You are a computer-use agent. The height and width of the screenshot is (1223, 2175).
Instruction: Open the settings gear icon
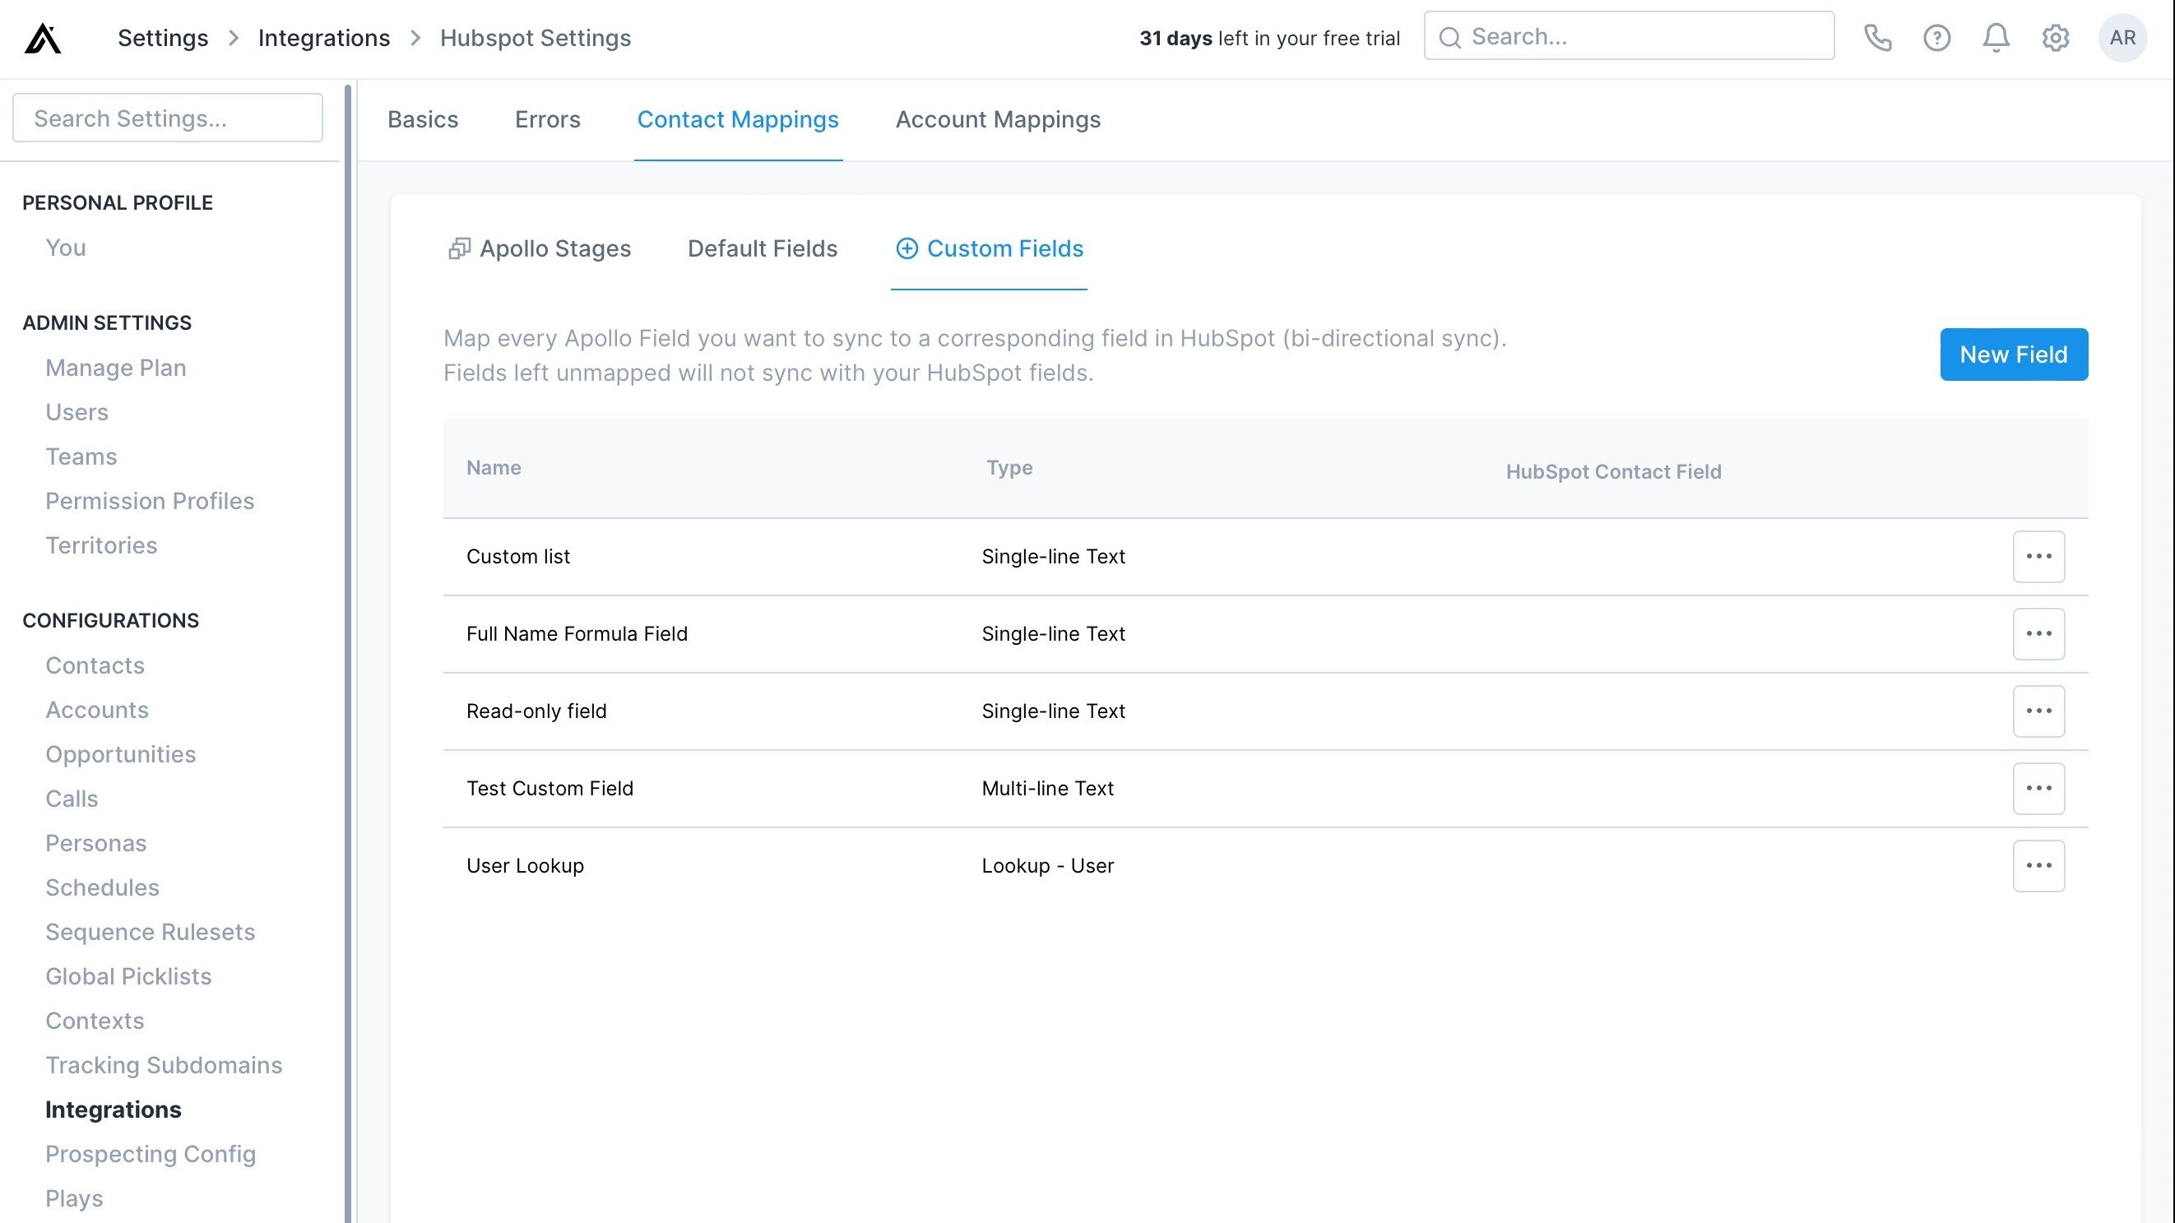tap(2055, 37)
